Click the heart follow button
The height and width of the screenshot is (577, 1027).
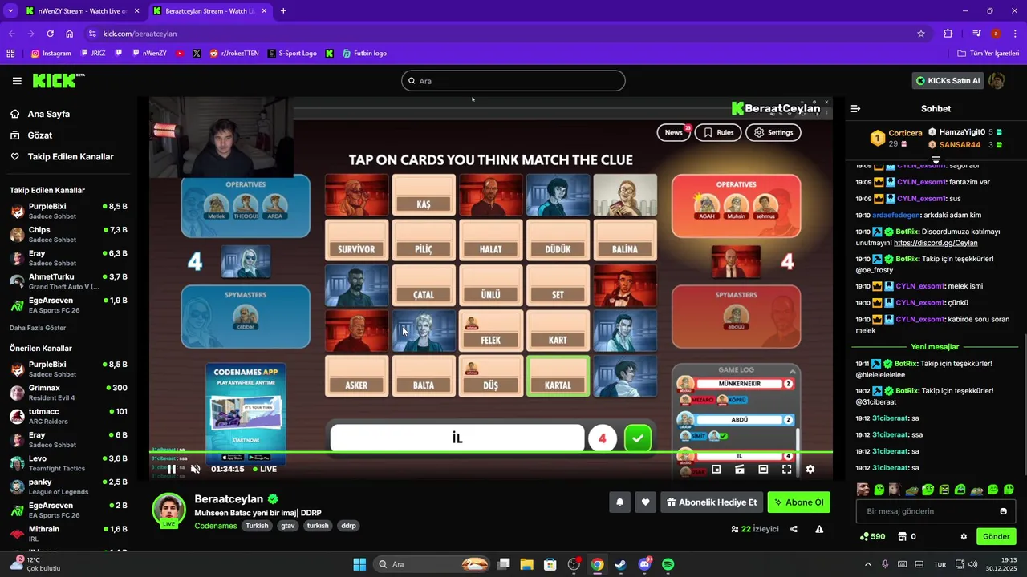click(x=645, y=502)
